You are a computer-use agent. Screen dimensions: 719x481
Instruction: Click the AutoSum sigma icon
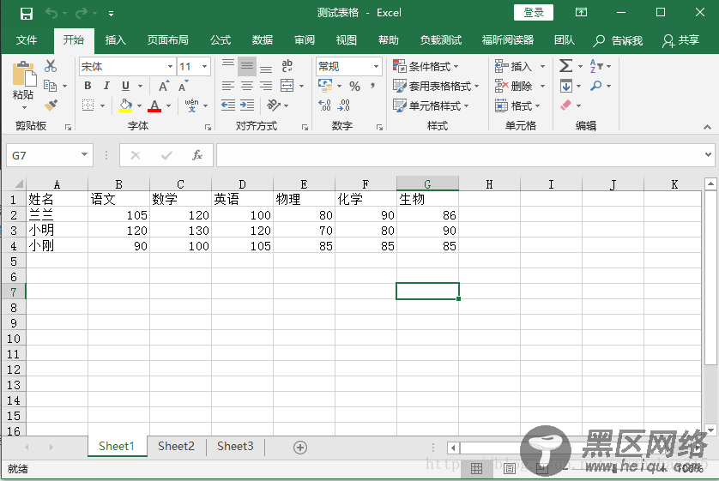pos(565,66)
